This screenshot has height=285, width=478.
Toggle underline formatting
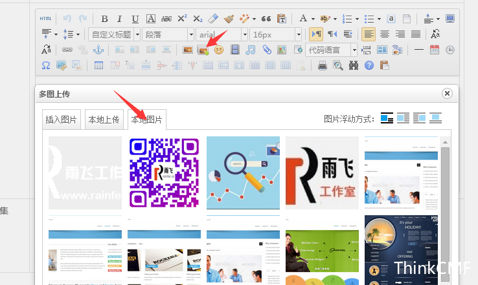135,19
